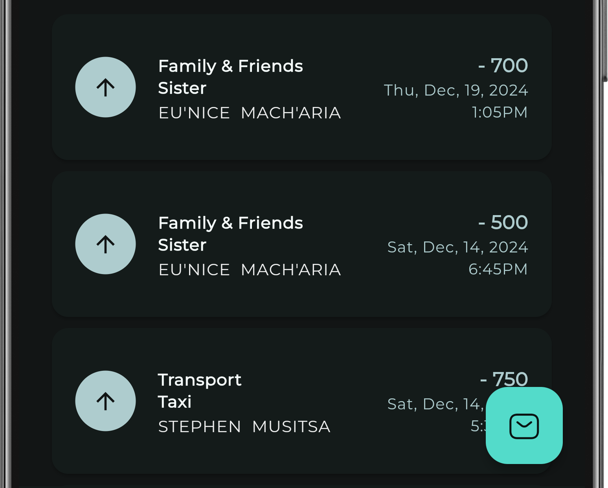Tap the date Thu, Dec, 19, 2024
608x488 pixels.
(456, 90)
